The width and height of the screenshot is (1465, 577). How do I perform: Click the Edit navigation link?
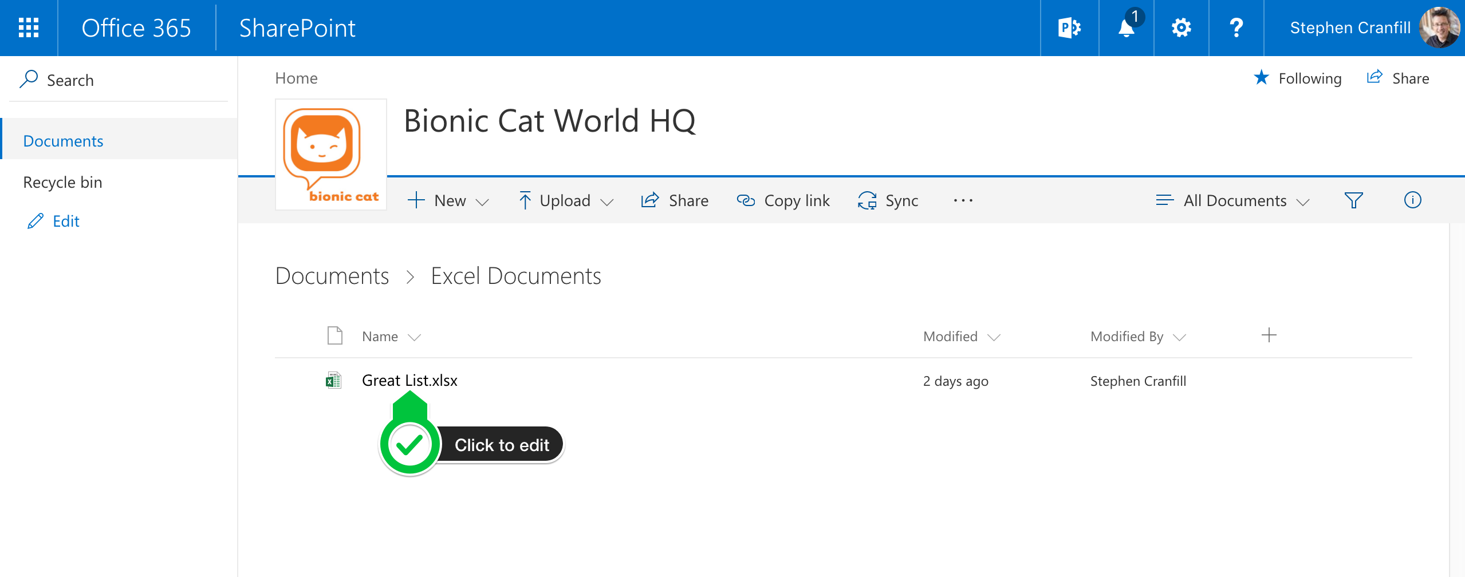(66, 221)
